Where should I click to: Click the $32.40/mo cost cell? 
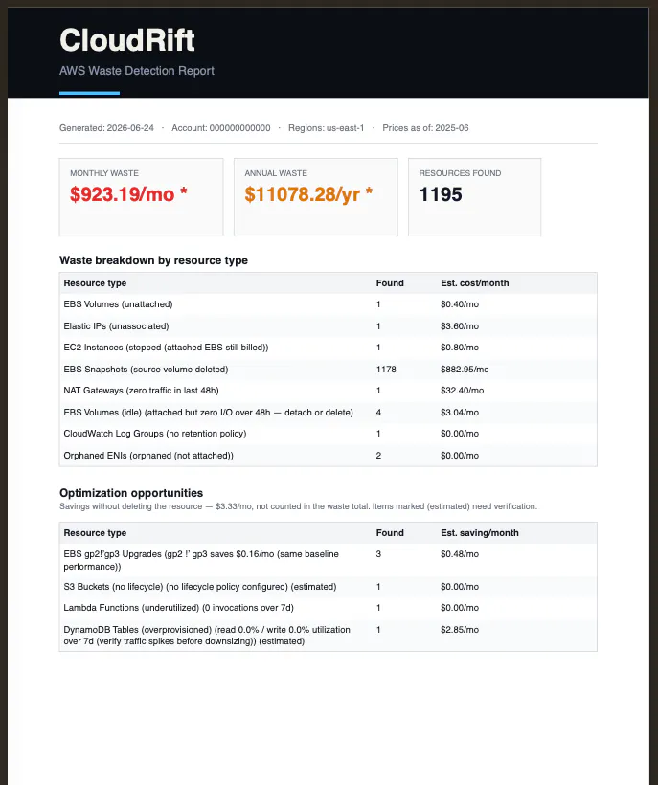(463, 391)
